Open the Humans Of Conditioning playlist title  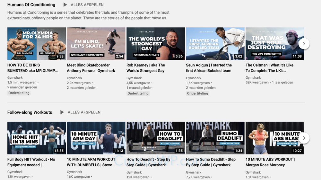pyautogui.click(x=31, y=5)
